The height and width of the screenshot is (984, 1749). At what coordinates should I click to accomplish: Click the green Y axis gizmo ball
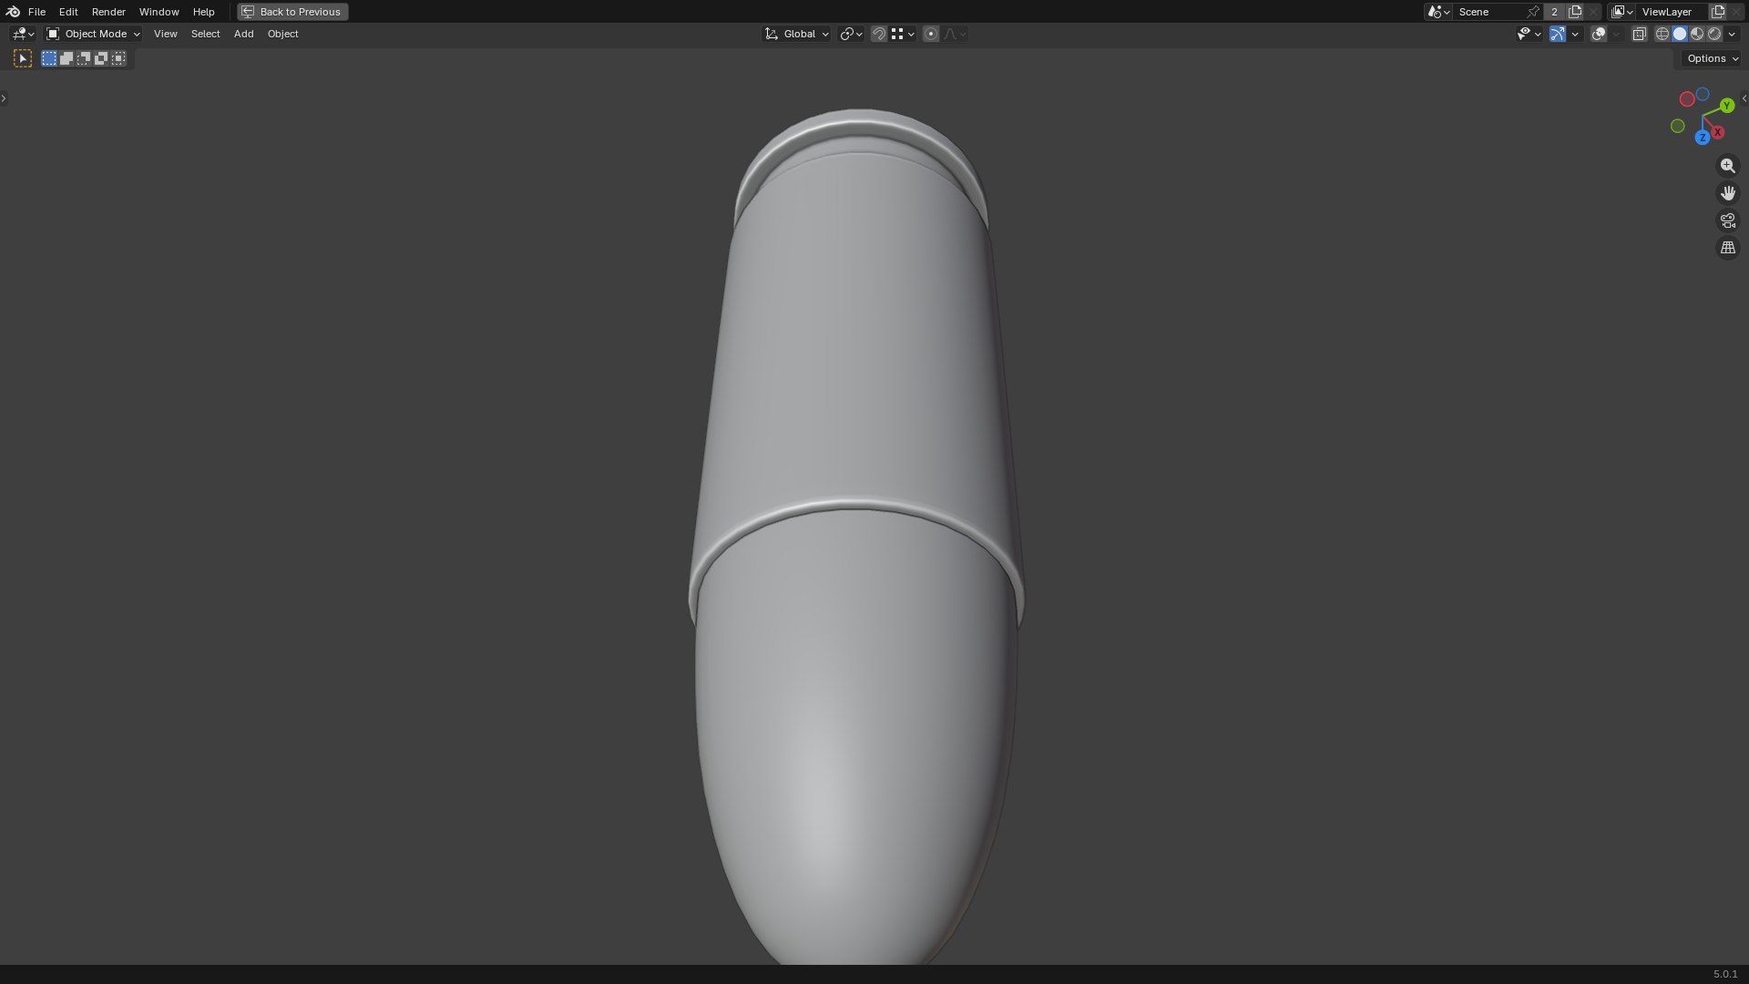click(1726, 106)
